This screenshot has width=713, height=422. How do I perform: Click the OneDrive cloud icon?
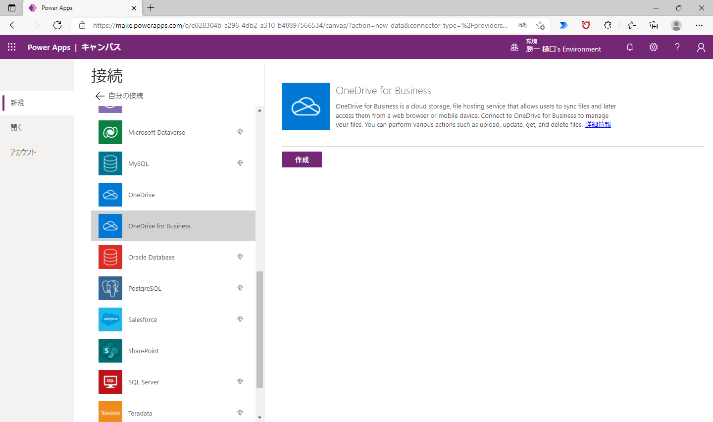point(110,195)
